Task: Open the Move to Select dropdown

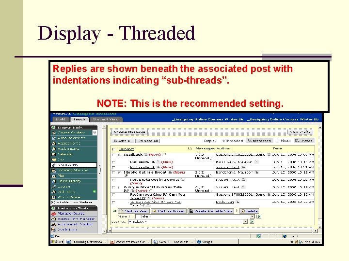Action: coord(195,217)
